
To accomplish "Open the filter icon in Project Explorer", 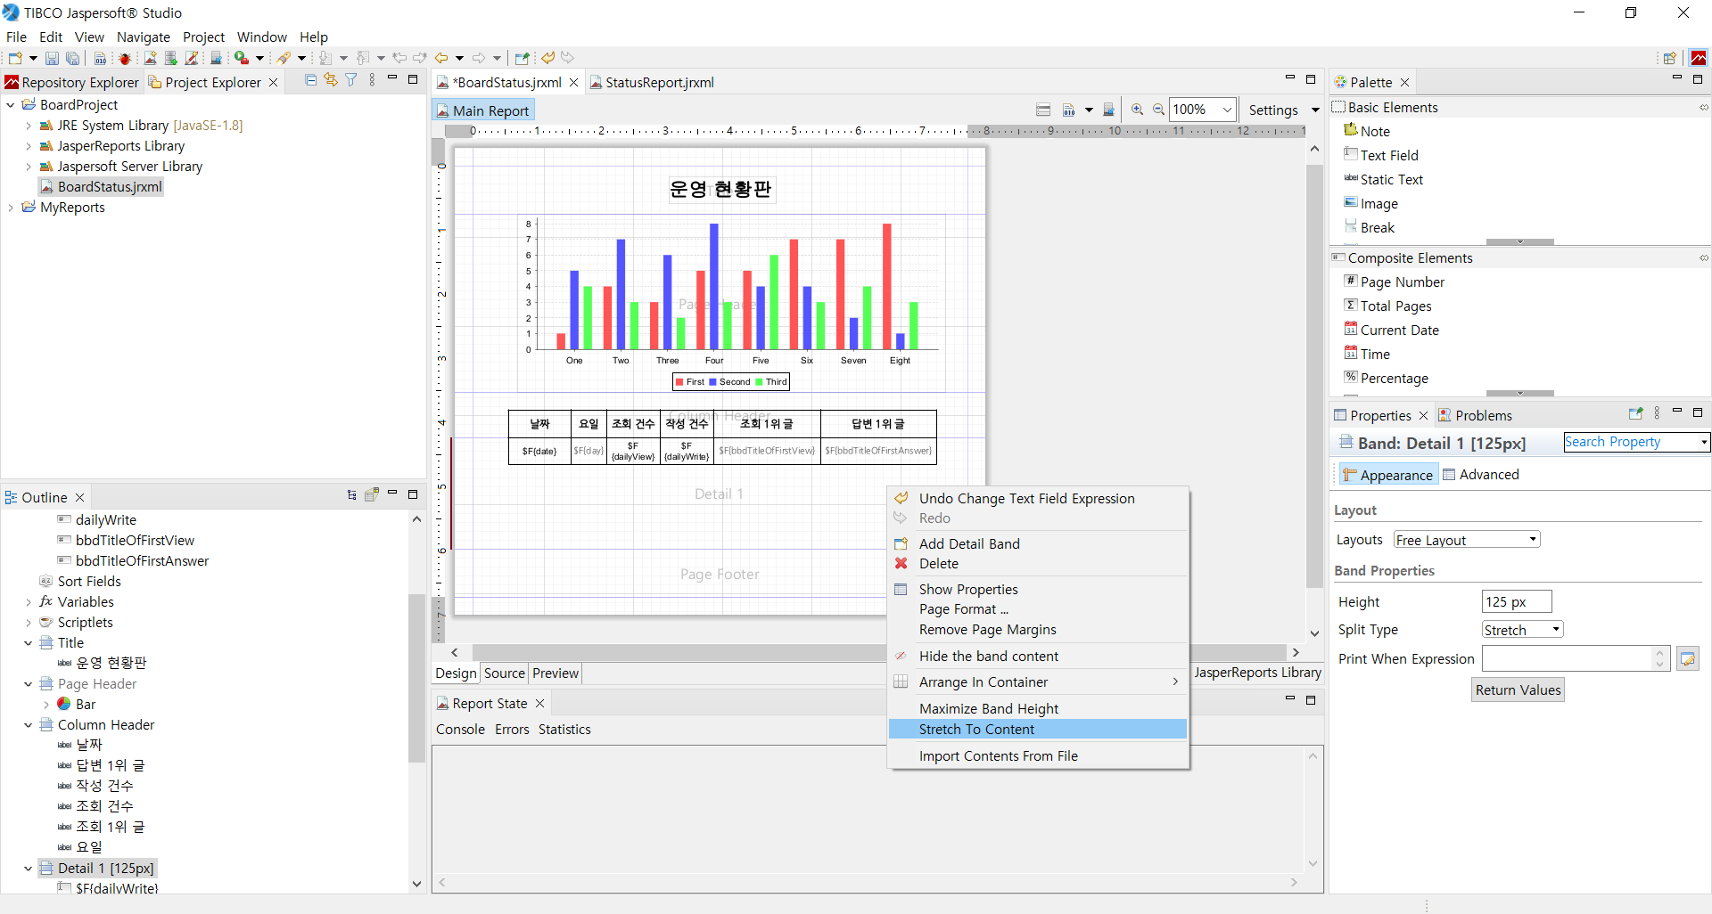I will coord(351,80).
